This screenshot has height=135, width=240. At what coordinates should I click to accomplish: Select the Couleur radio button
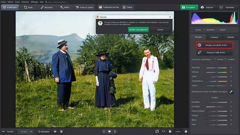pyautogui.click(x=193, y=30)
